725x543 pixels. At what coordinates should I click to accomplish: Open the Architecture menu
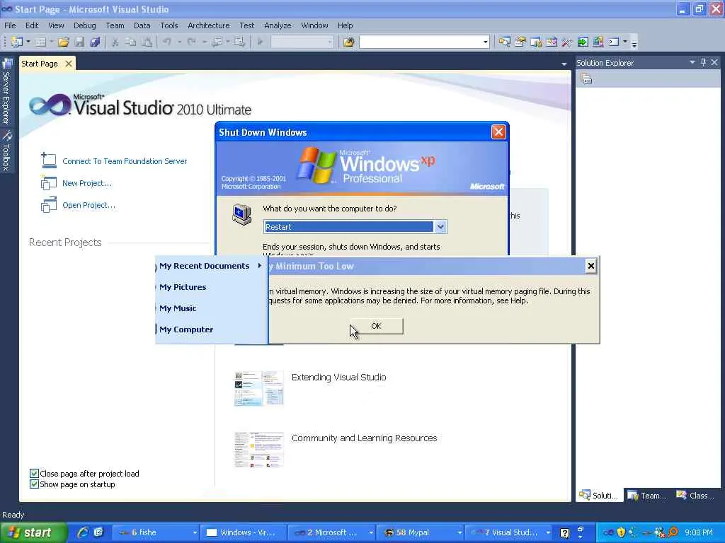(209, 25)
